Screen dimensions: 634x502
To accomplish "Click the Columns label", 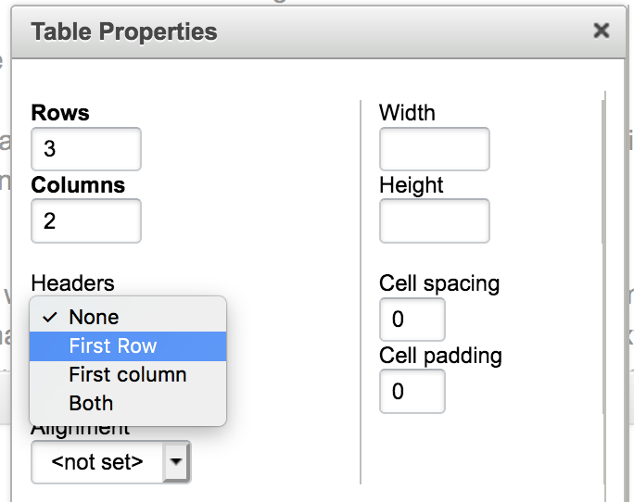I will 78,185.
